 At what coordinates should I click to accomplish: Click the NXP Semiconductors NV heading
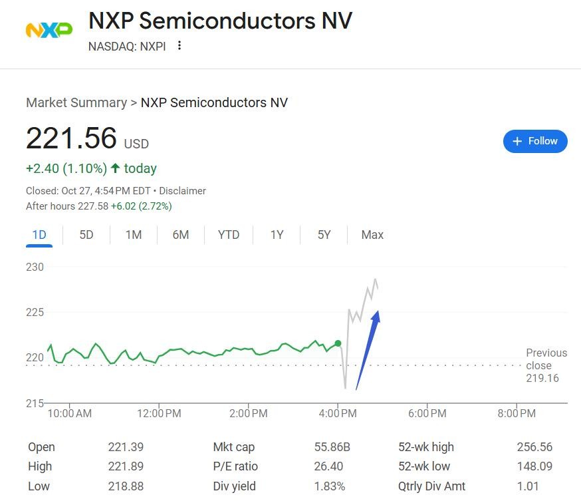[x=220, y=21]
